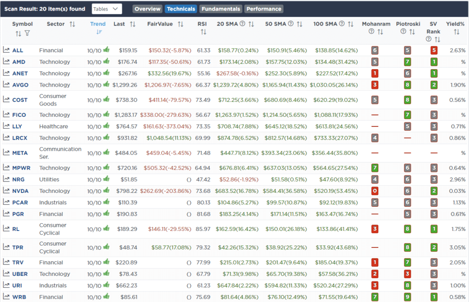Open the LRCX symbol link
This screenshot has height=302, width=469.
20,138
